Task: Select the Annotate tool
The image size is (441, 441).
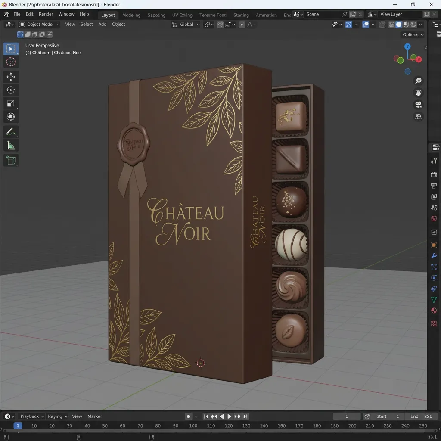Action: (11, 132)
